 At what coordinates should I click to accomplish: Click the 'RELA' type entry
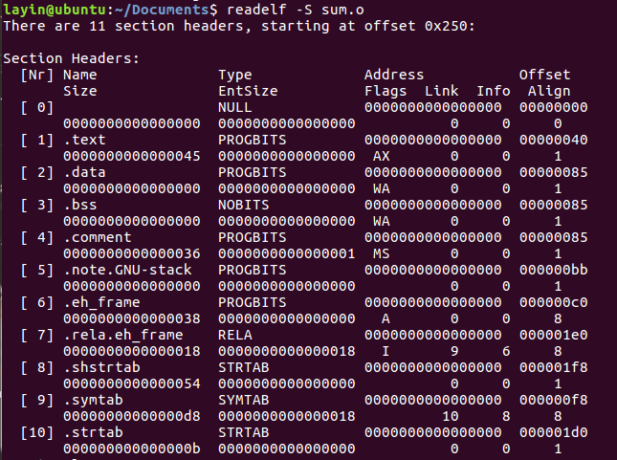click(x=235, y=335)
